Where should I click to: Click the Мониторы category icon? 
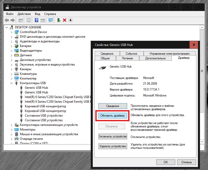pos(17,129)
